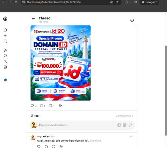Open Profile icon in sidebar
Viewport: 167px width, 148px height.
(5, 61)
